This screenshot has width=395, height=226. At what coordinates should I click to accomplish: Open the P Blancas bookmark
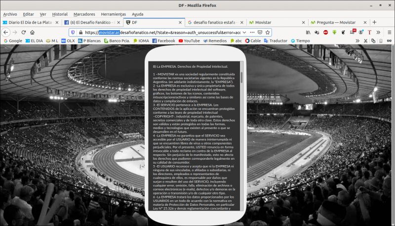(x=89, y=41)
